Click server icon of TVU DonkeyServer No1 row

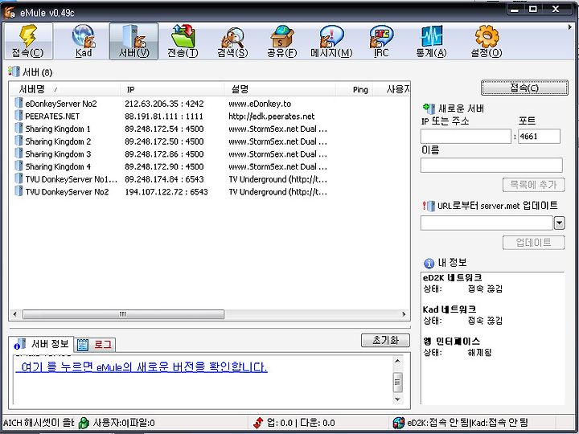coord(18,178)
